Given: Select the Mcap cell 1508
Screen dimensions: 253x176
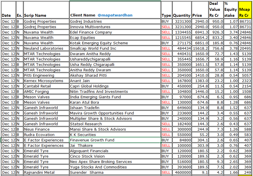Looking at the screenshot, I should coord(245,92).
